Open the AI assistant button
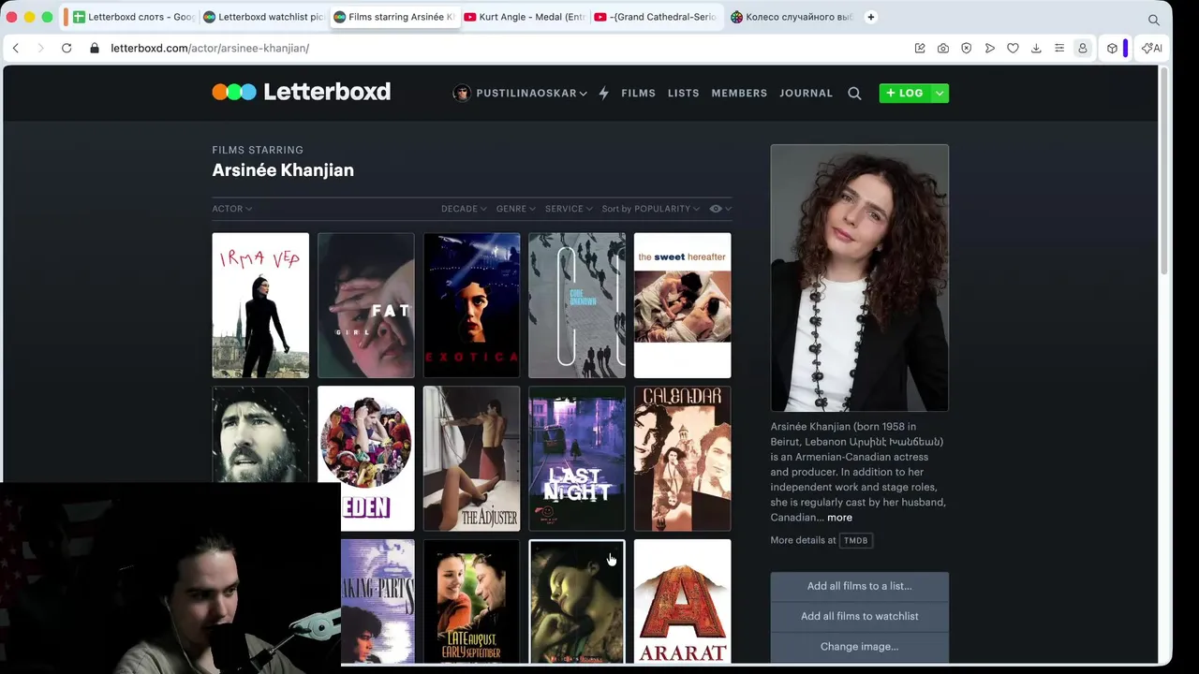The height and width of the screenshot is (674, 1199). 1152,48
